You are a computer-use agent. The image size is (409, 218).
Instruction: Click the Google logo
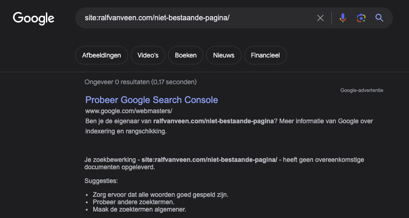[34, 18]
